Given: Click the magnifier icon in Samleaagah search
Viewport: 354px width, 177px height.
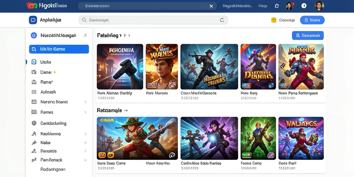Looking at the screenshot, I should pyautogui.click(x=84, y=20).
